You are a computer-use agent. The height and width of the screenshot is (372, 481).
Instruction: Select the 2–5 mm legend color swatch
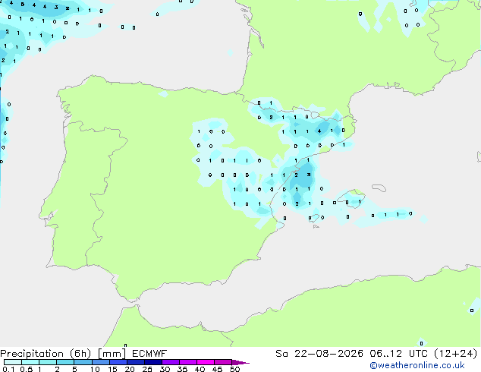pyautogui.click(x=65, y=362)
